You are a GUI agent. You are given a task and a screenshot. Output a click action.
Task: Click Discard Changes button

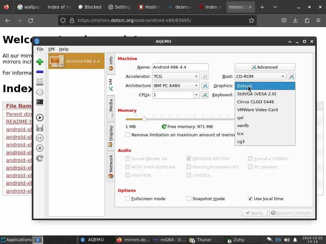point(291,213)
